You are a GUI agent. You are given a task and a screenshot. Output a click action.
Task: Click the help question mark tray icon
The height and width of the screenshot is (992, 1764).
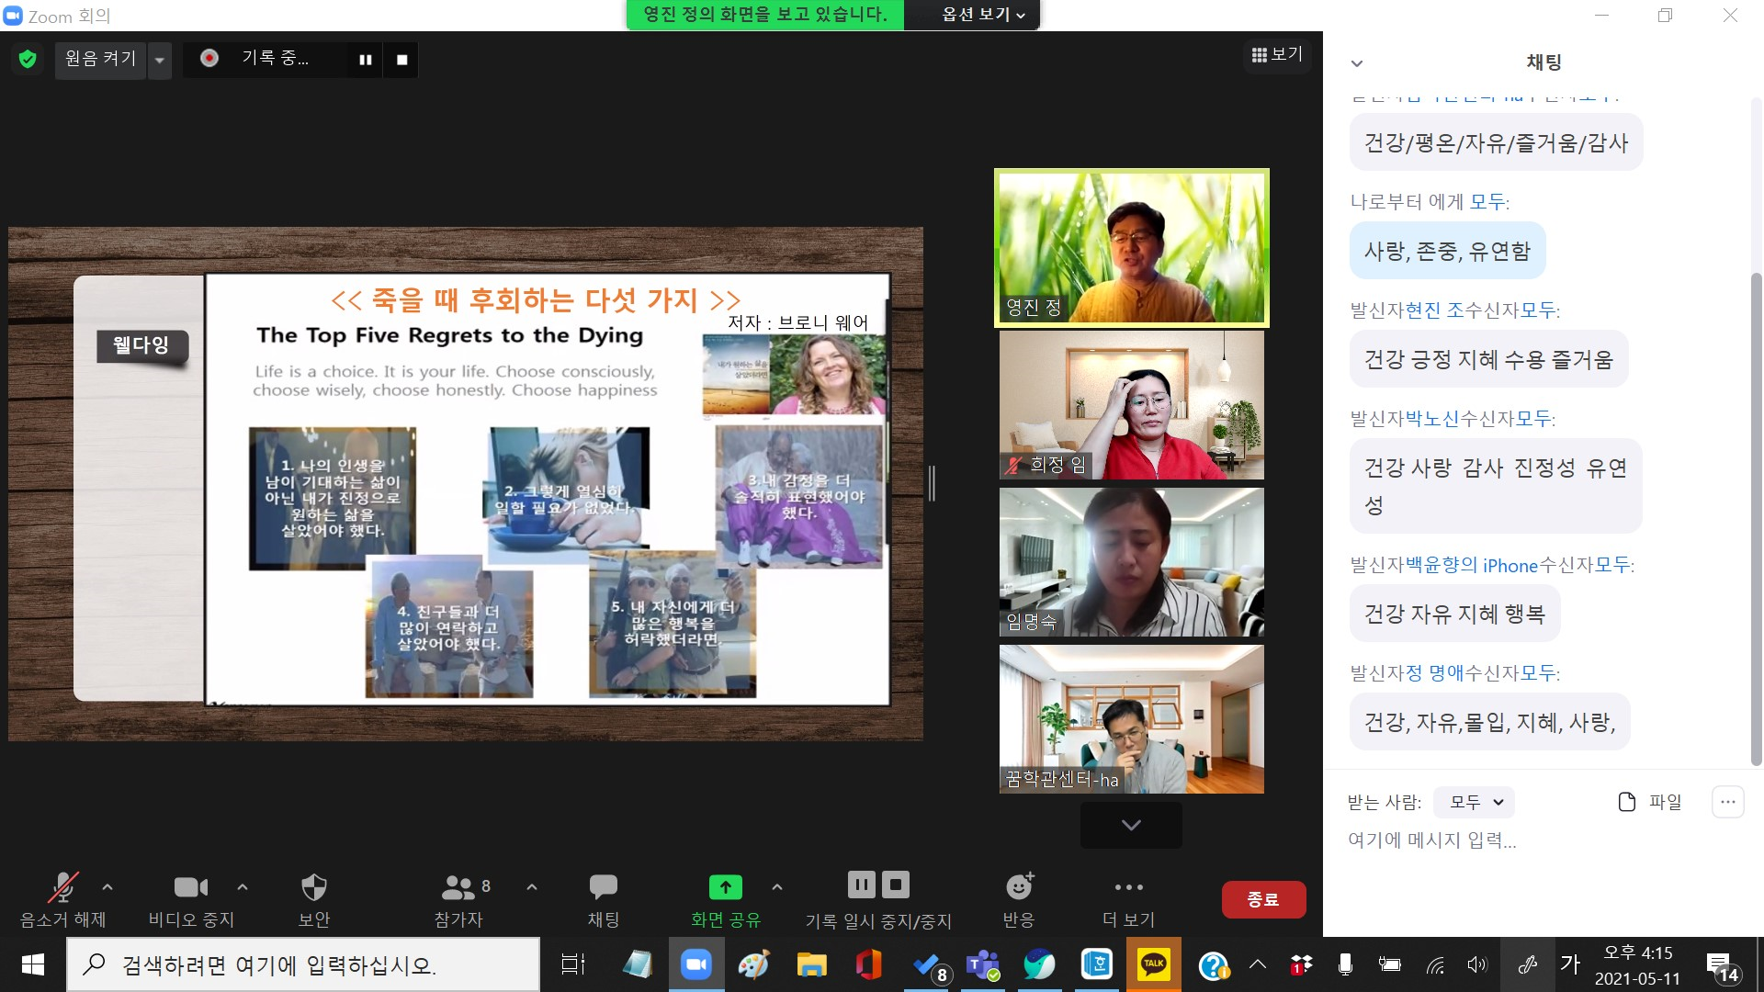(1213, 965)
